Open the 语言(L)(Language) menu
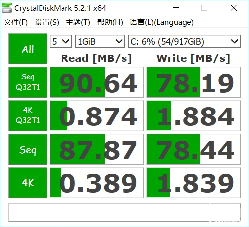 point(162,22)
